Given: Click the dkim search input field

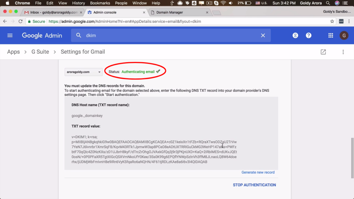Looking at the screenshot, I should [x=172, y=35].
